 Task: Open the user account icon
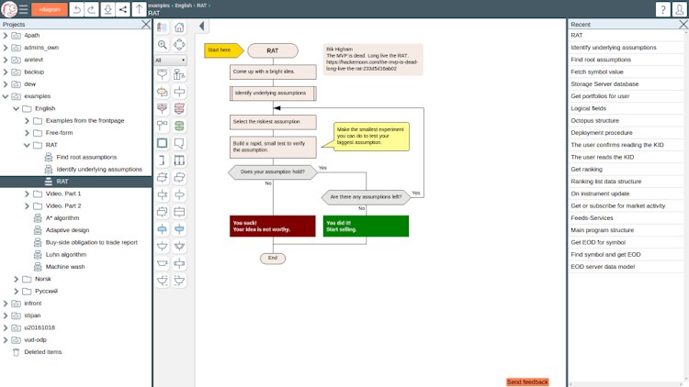679,9
